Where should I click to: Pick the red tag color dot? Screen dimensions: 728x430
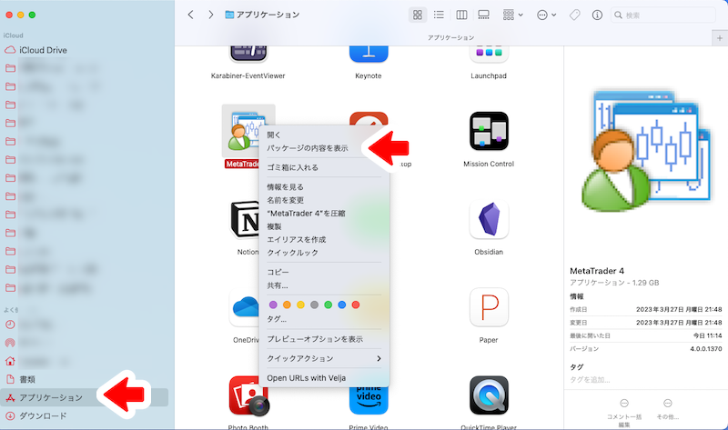point(356,305)
